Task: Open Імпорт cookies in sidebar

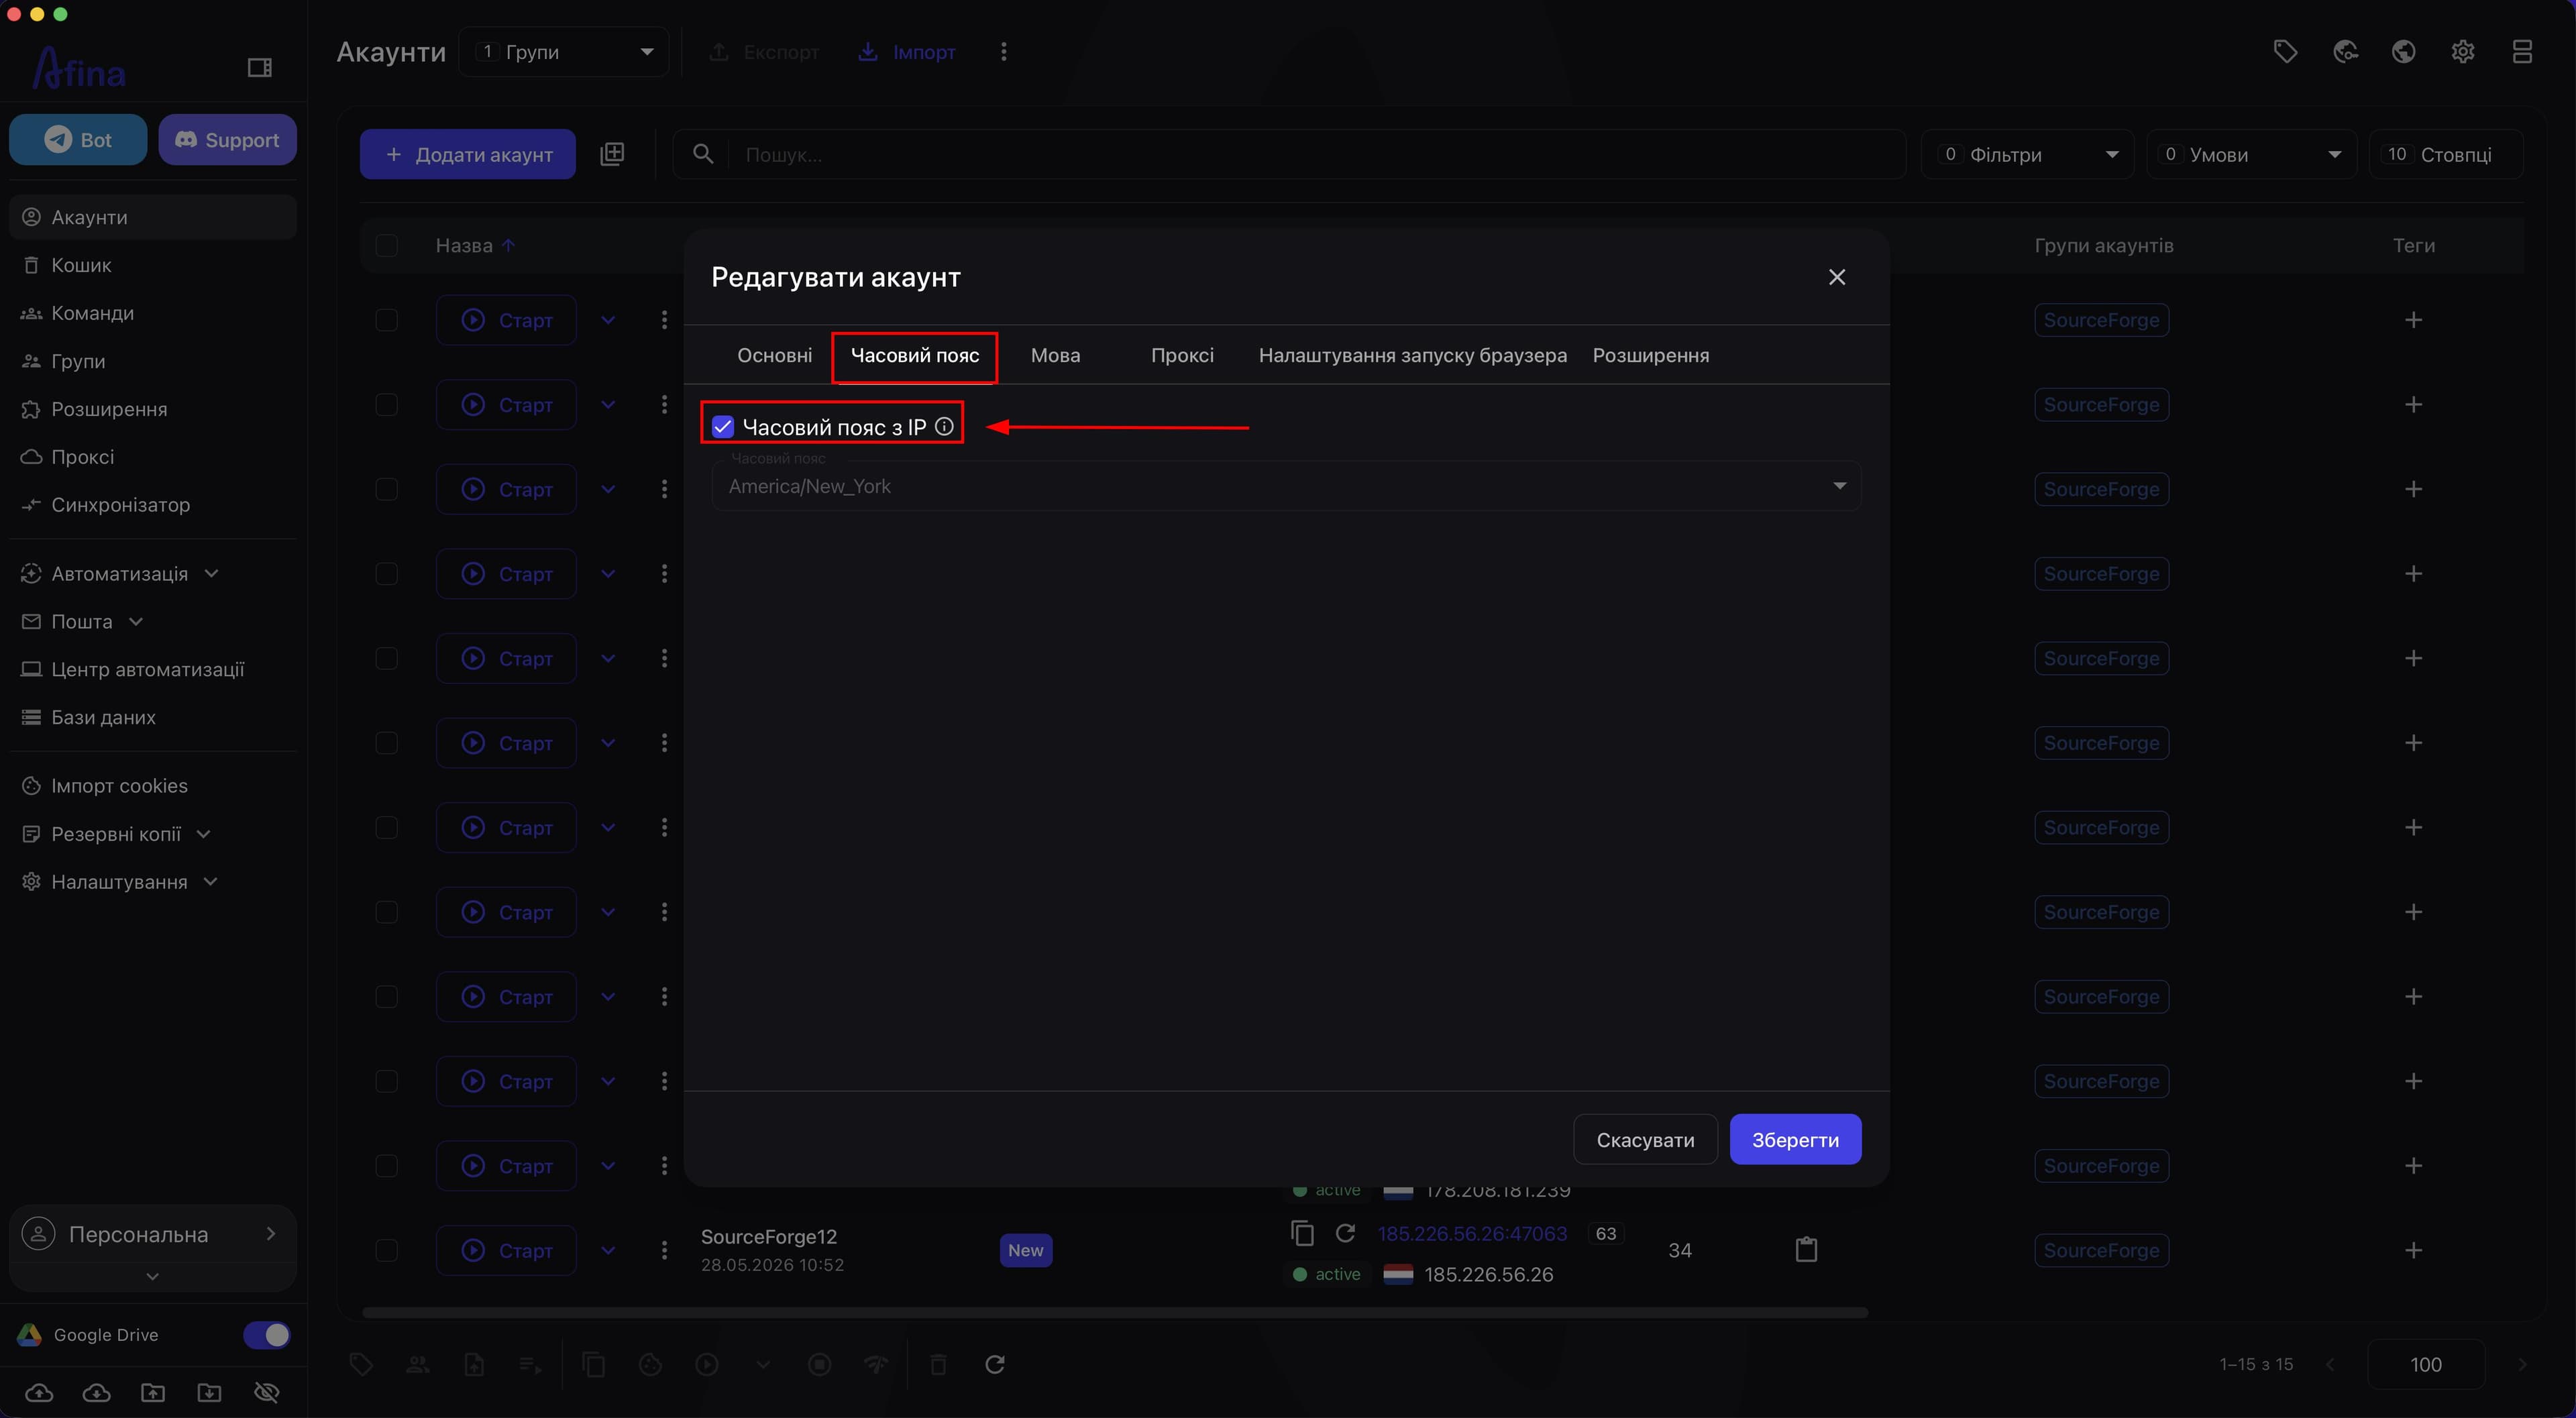Action: point(153,786)
